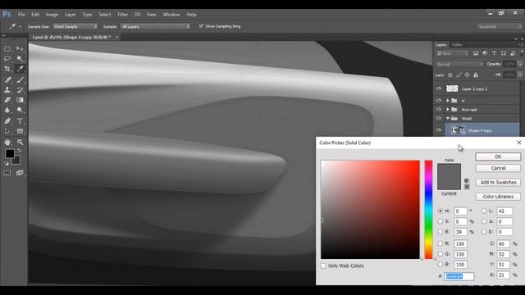Select the Eraser tool
The width and height of the screenshot is (525, 295).
[x=7, y=100]
